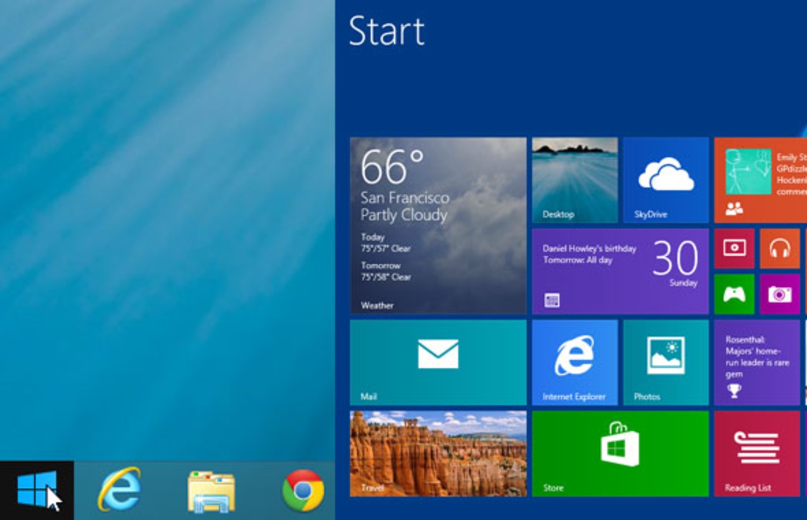Viewport: 807px width, 520px height.
Task: Launch the Internet Explorer tile
Action: 575,362
